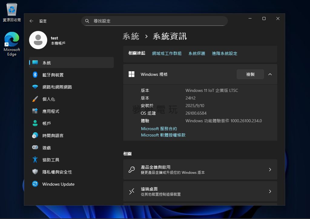Open 協助工具 accessibility icon
The height and width of the screenshot is (219, 310).
(35, 160)
